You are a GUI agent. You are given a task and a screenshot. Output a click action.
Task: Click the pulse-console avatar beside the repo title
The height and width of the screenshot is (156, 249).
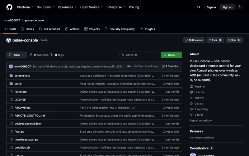click(9, 40)
